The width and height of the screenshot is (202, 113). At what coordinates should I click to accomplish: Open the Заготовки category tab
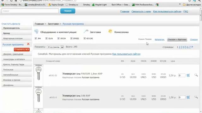click(x=95, y=32)
